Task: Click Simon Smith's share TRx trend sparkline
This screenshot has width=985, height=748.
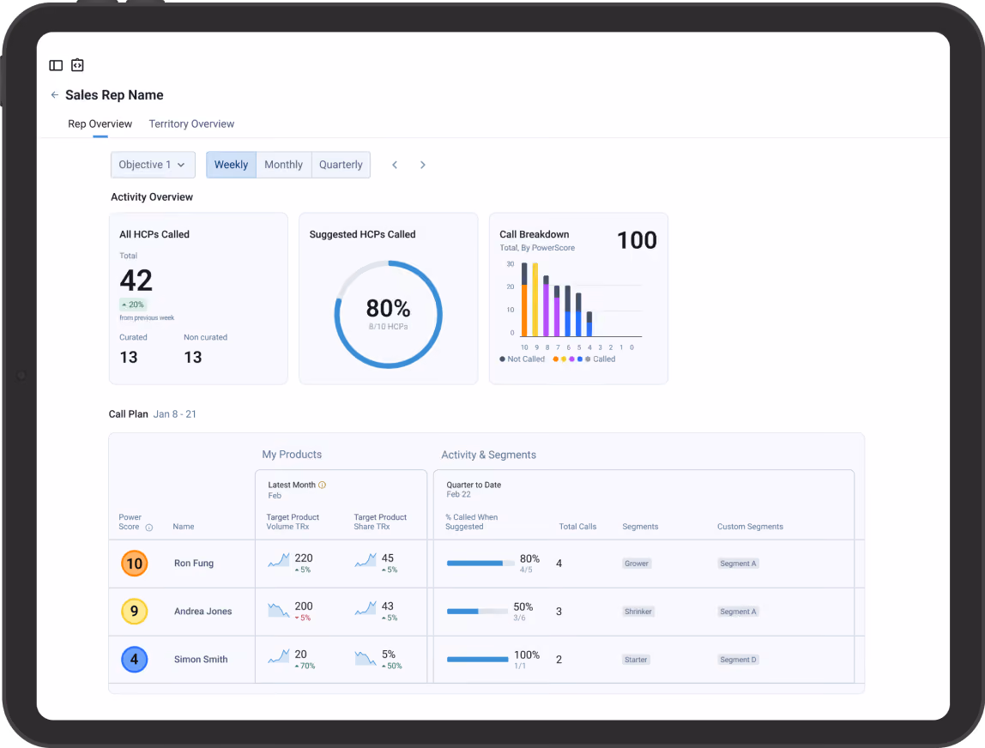Action: [366, 658]
